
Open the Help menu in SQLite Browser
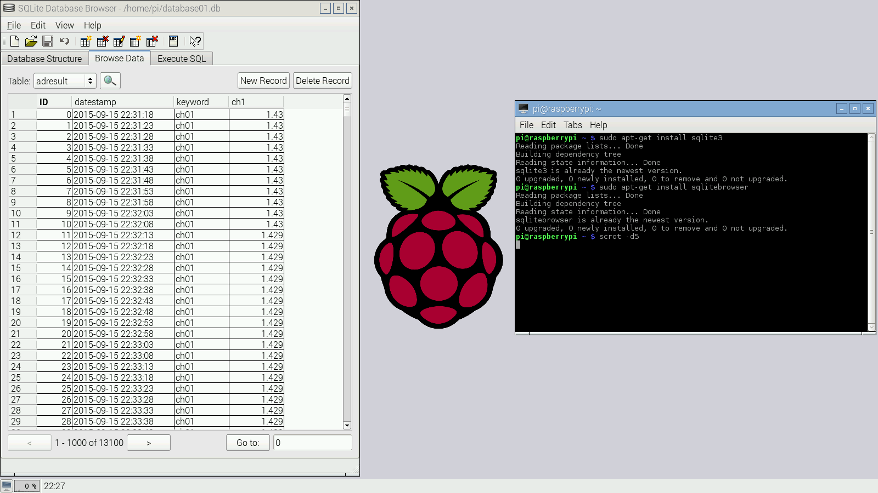[92, 25]
